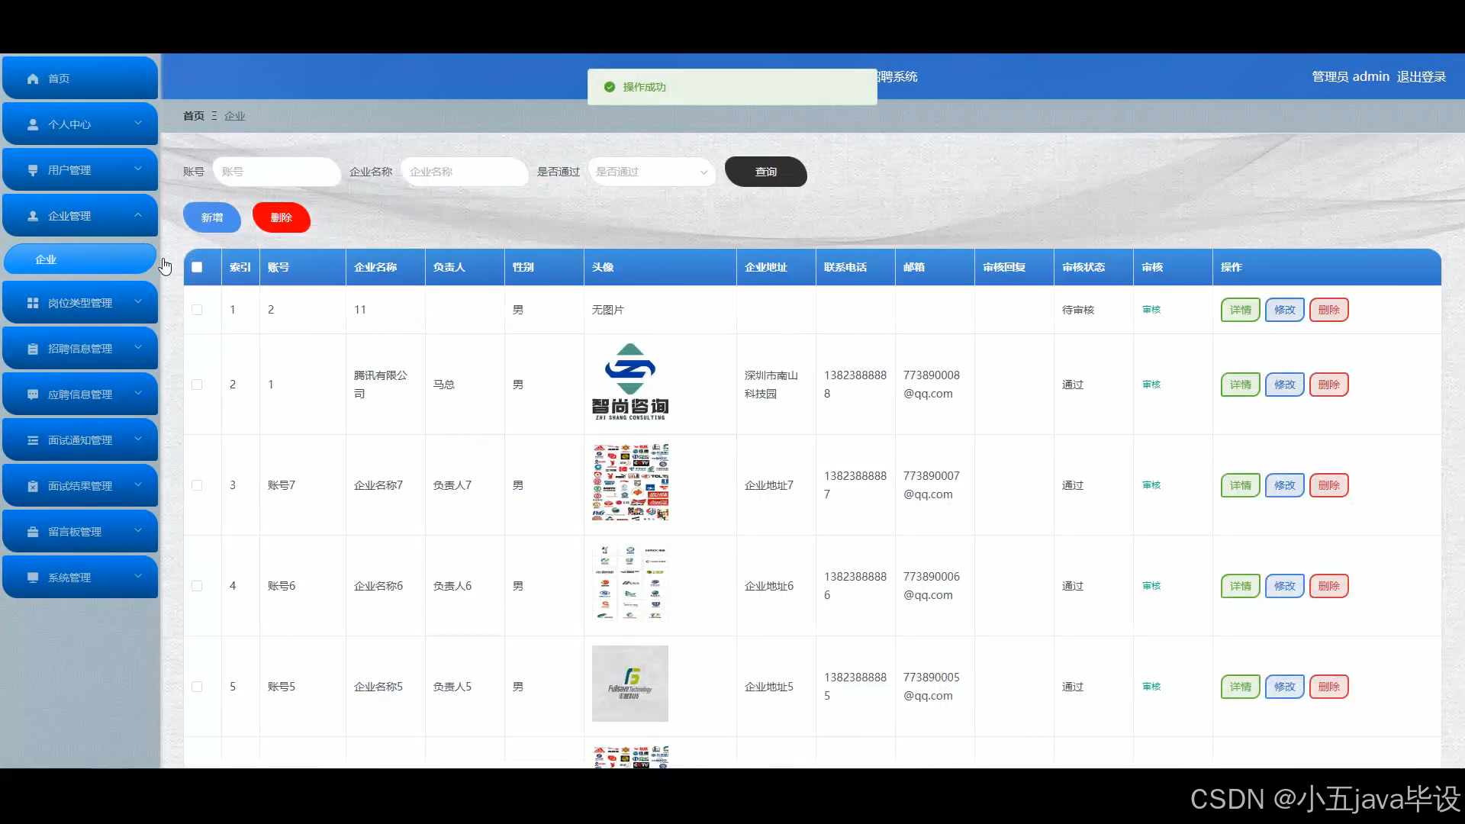The image size is (1465, 824).
Task: Click the home icon in sidebar
Action: (x=33, y=79)
